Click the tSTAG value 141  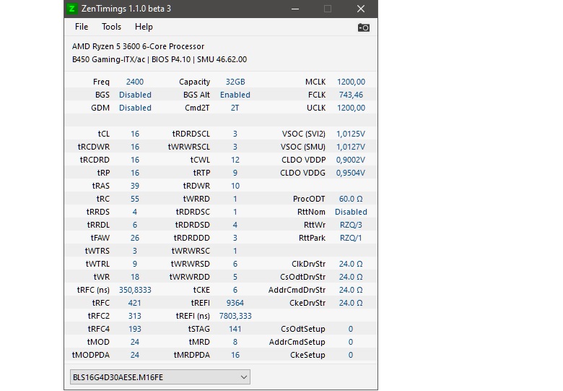coord(235,329)
